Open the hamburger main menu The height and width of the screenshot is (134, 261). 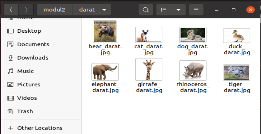[x=196, y=10]
